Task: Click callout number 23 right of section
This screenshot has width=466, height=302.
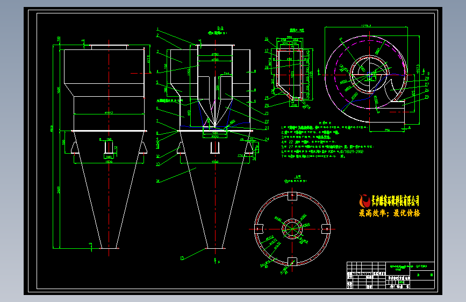Action: pos(267,128)
